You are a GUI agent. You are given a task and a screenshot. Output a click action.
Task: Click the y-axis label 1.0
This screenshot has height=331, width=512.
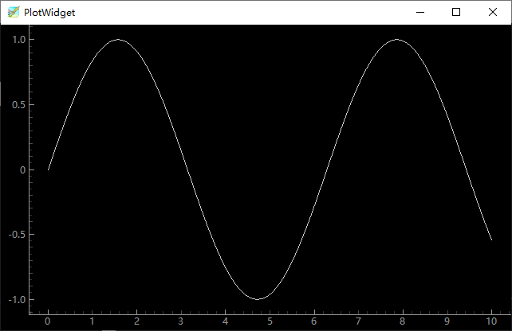coord(18,40)
